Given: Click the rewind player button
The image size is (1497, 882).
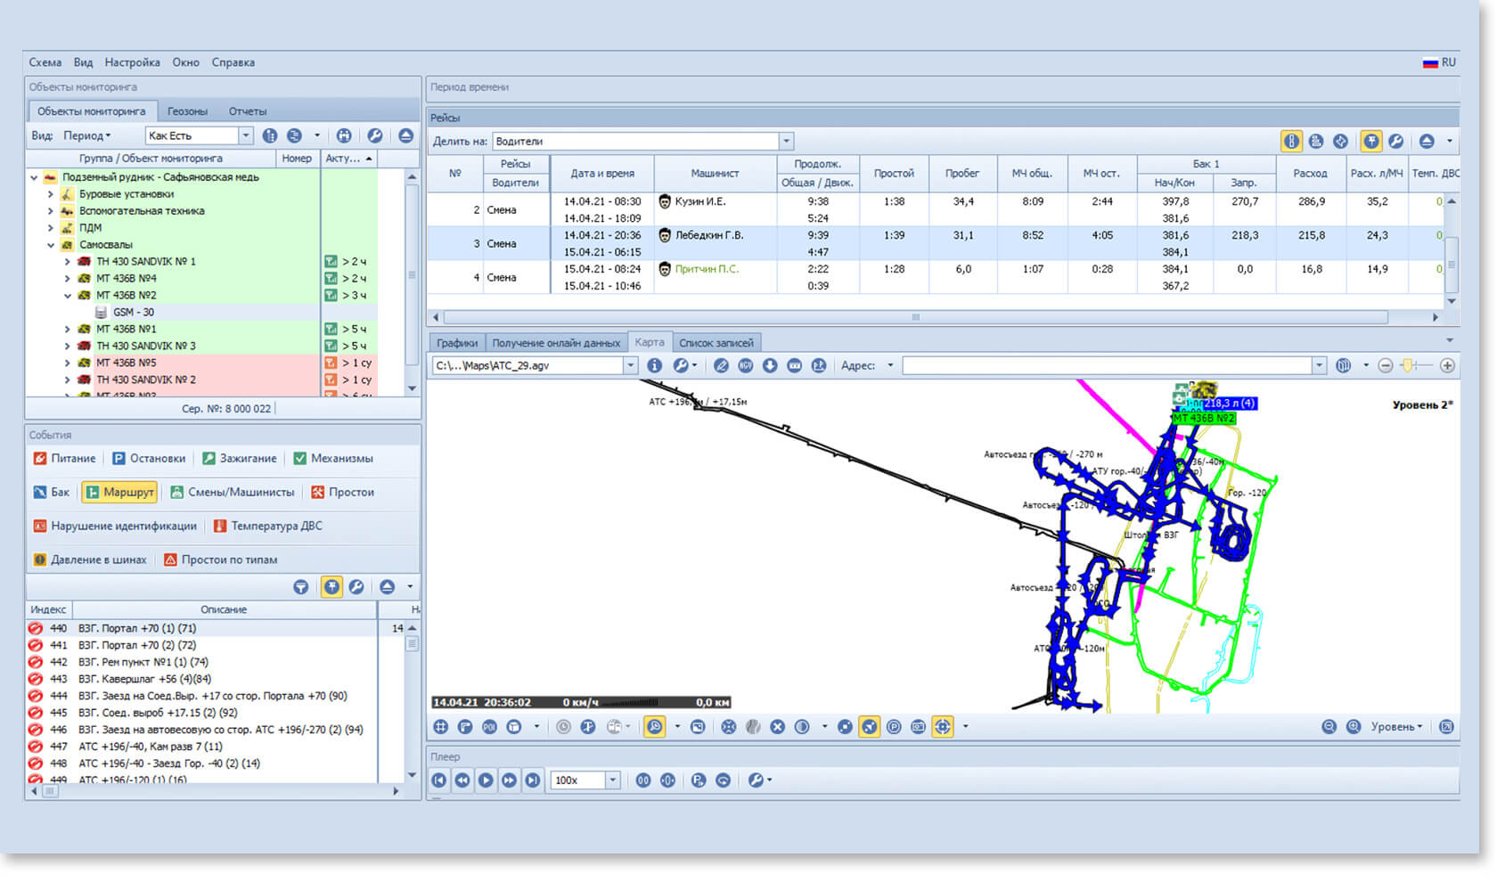Looking at the screenshot, I should click(x=462, y=780).
